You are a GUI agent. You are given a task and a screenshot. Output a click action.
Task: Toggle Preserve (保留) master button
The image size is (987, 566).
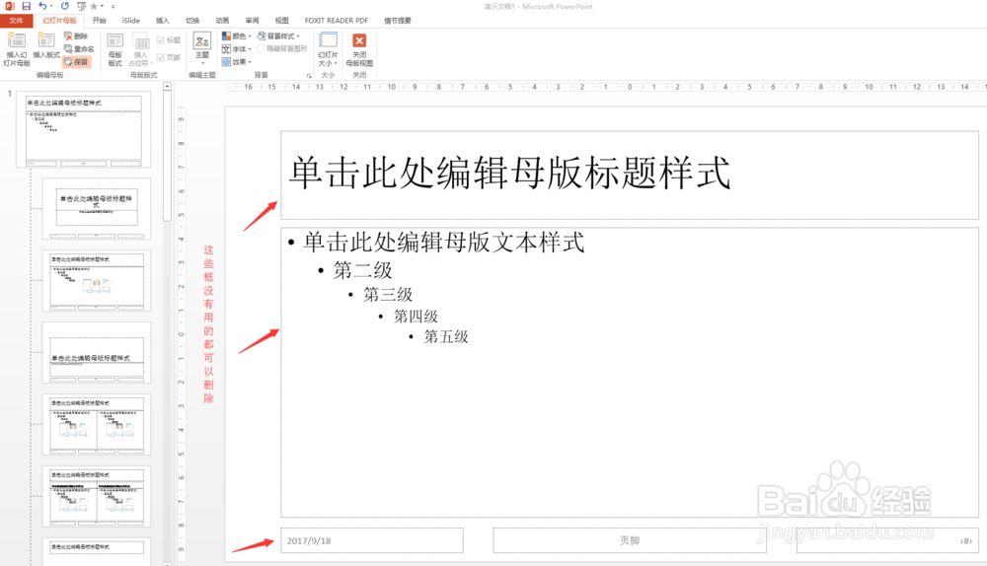pyautogui.click(x=77, y=62)
